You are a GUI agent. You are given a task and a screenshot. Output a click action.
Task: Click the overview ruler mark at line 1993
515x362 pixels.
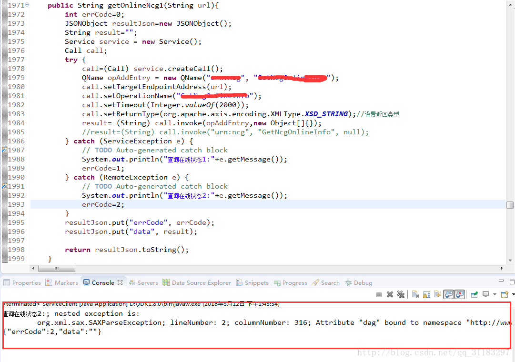pos(510,205)
